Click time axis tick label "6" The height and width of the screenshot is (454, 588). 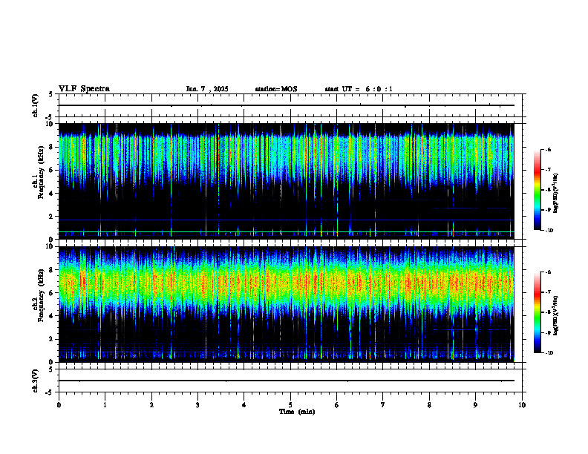pos(336,405)
